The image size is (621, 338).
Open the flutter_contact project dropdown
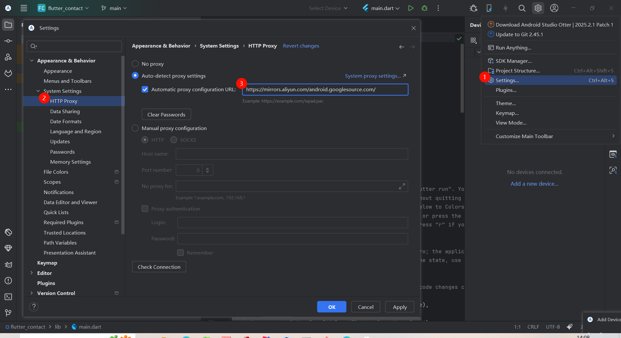click(x=63, y=8)
